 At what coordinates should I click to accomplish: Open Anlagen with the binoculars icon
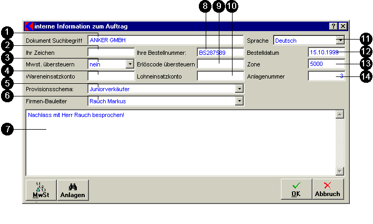[x=73, y=190]
